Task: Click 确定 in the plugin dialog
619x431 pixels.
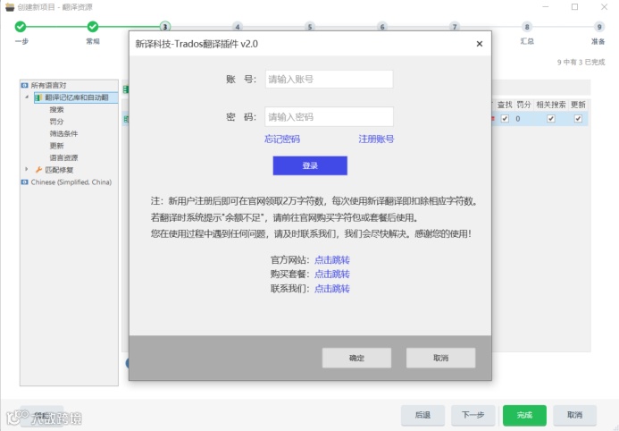Action: (356, 358)
